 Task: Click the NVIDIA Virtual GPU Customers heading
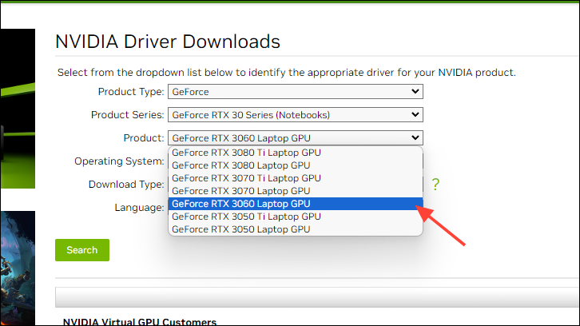tap(140, 322)
